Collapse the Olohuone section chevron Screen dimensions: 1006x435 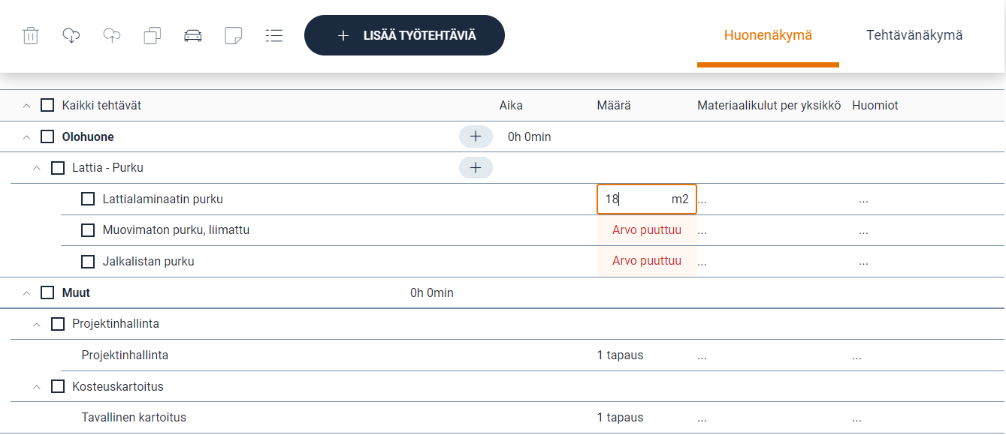(x=27, y=137)
